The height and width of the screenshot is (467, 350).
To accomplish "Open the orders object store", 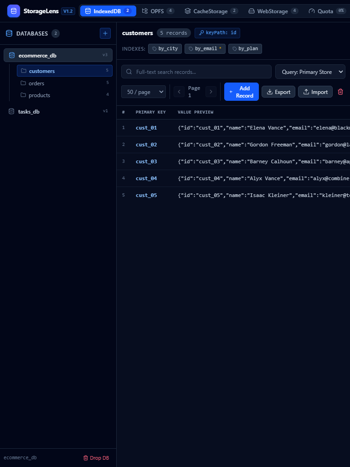I will [x=65, y=83].
